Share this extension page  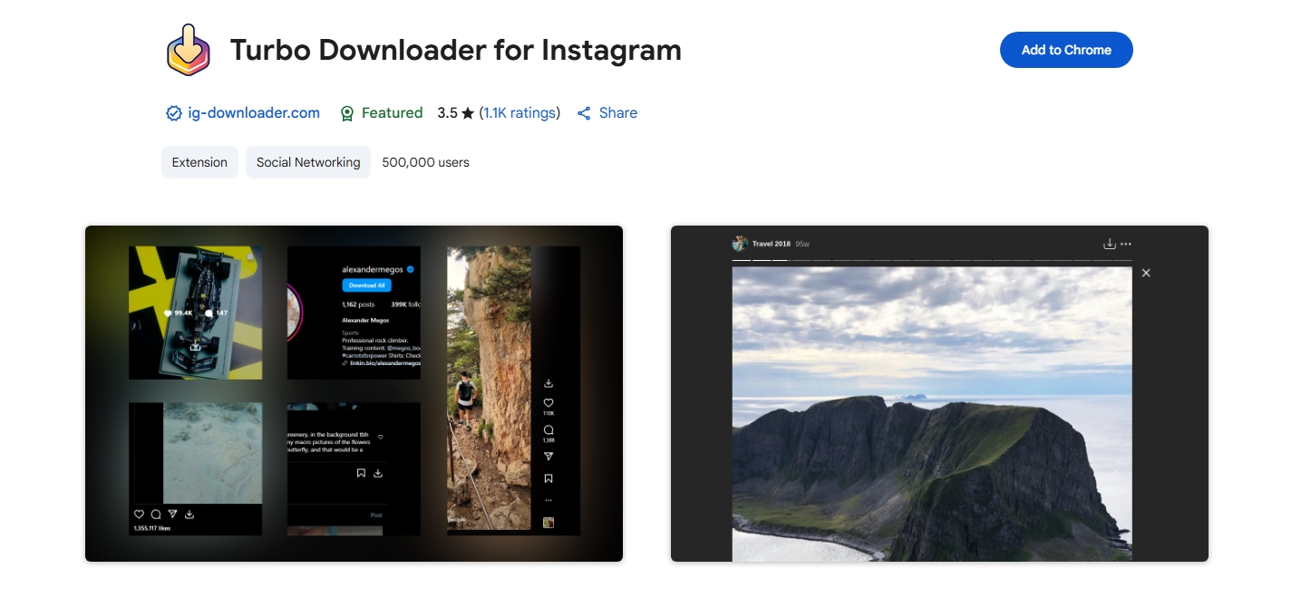(x=607, y=113)
